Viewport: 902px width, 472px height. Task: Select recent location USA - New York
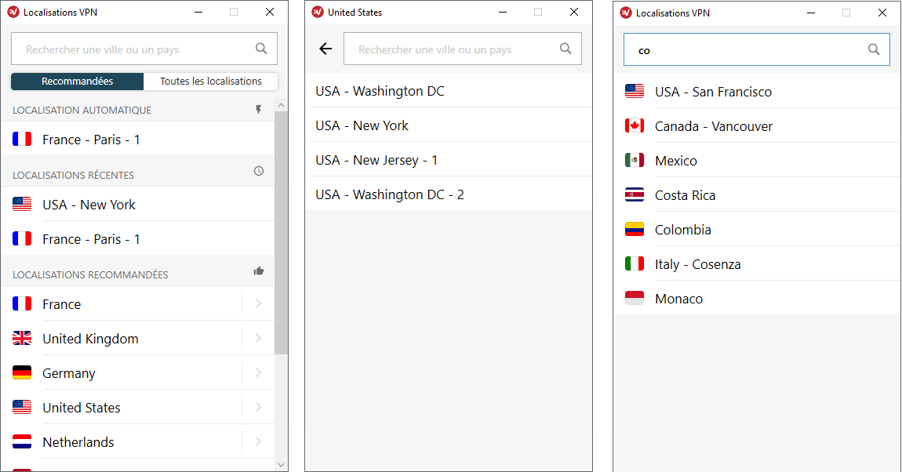click(x=138, y=204)
